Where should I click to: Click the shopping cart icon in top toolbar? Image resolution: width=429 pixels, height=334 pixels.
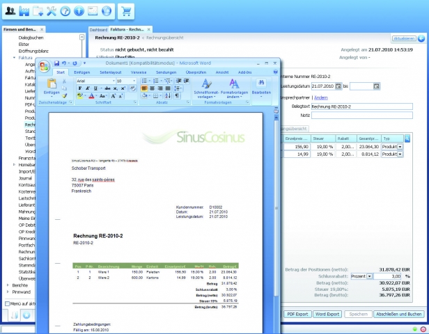[x=126, y=11]
